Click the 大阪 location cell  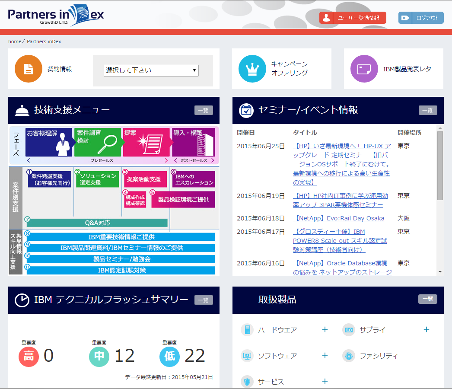click(x=403, y=218)
